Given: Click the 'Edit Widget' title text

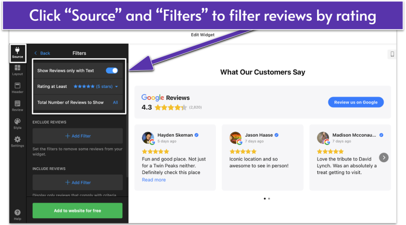Looking at the screenshot, I should (x=203, y=35).
